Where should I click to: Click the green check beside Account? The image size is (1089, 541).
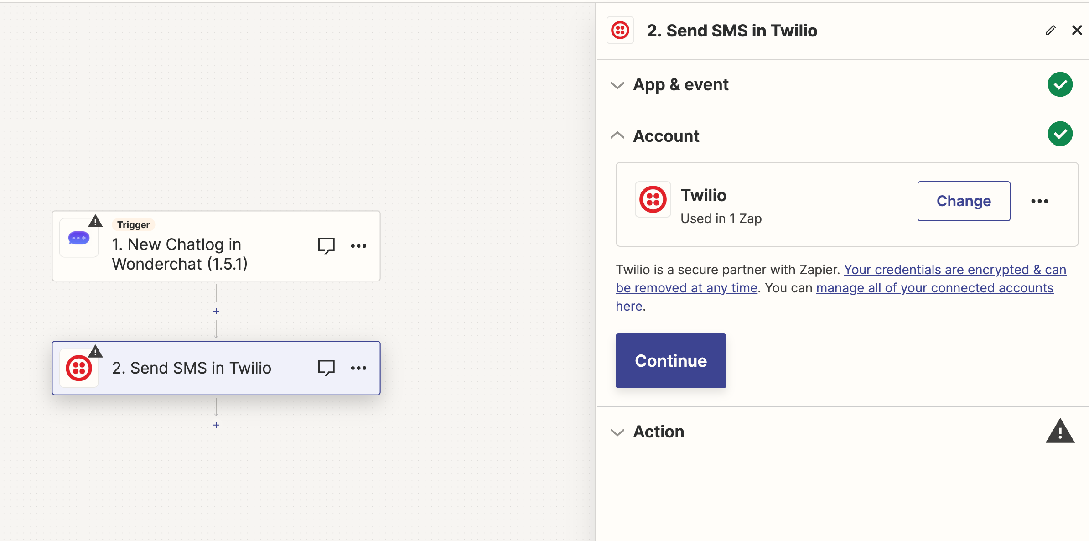coord(1060,134)
